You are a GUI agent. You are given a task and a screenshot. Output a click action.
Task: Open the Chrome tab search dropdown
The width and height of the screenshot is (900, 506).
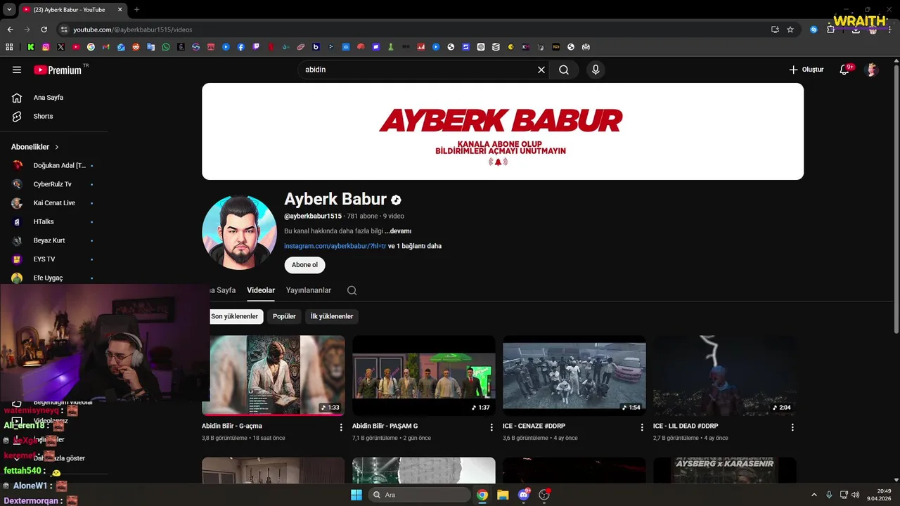pos(9,10)
